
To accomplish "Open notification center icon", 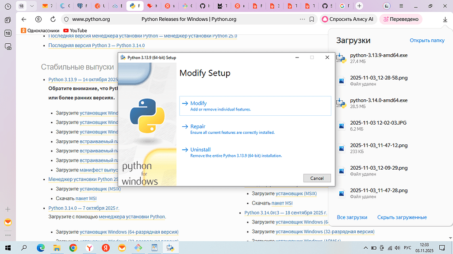I will tap(442, 248).
